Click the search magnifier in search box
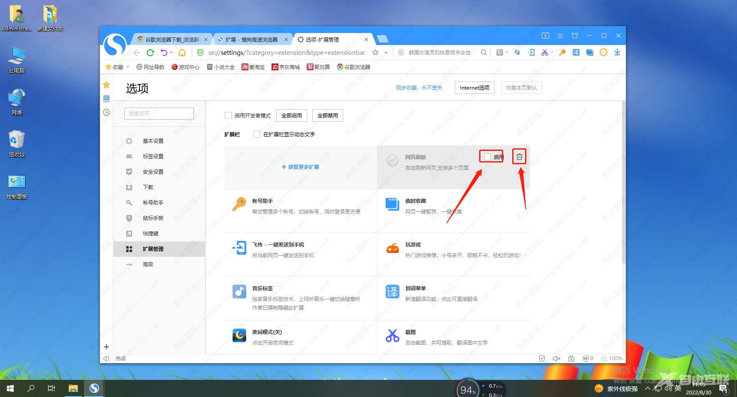Screen dimensions: 737x397 tap(484, 52)
